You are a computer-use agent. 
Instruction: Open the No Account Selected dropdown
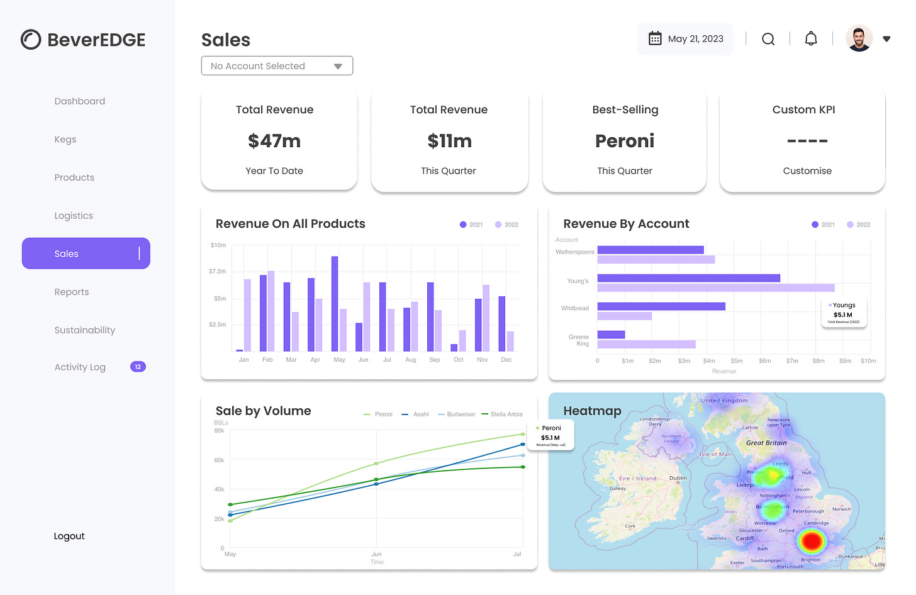click(277, 66)
